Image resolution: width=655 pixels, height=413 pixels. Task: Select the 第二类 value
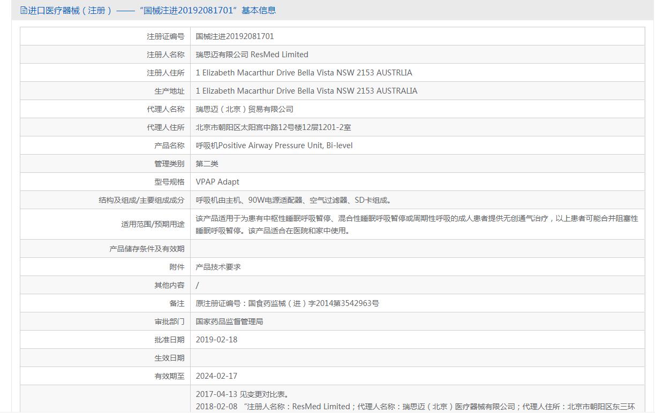207,164
